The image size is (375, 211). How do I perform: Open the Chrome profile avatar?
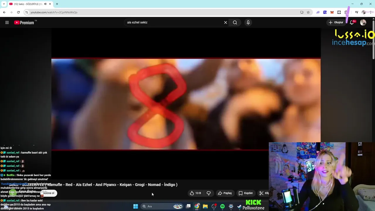(x=364, y=12)
